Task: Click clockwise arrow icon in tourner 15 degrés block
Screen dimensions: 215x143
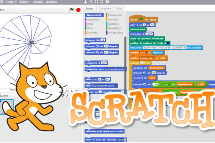Action: click(x=97, y=46)
